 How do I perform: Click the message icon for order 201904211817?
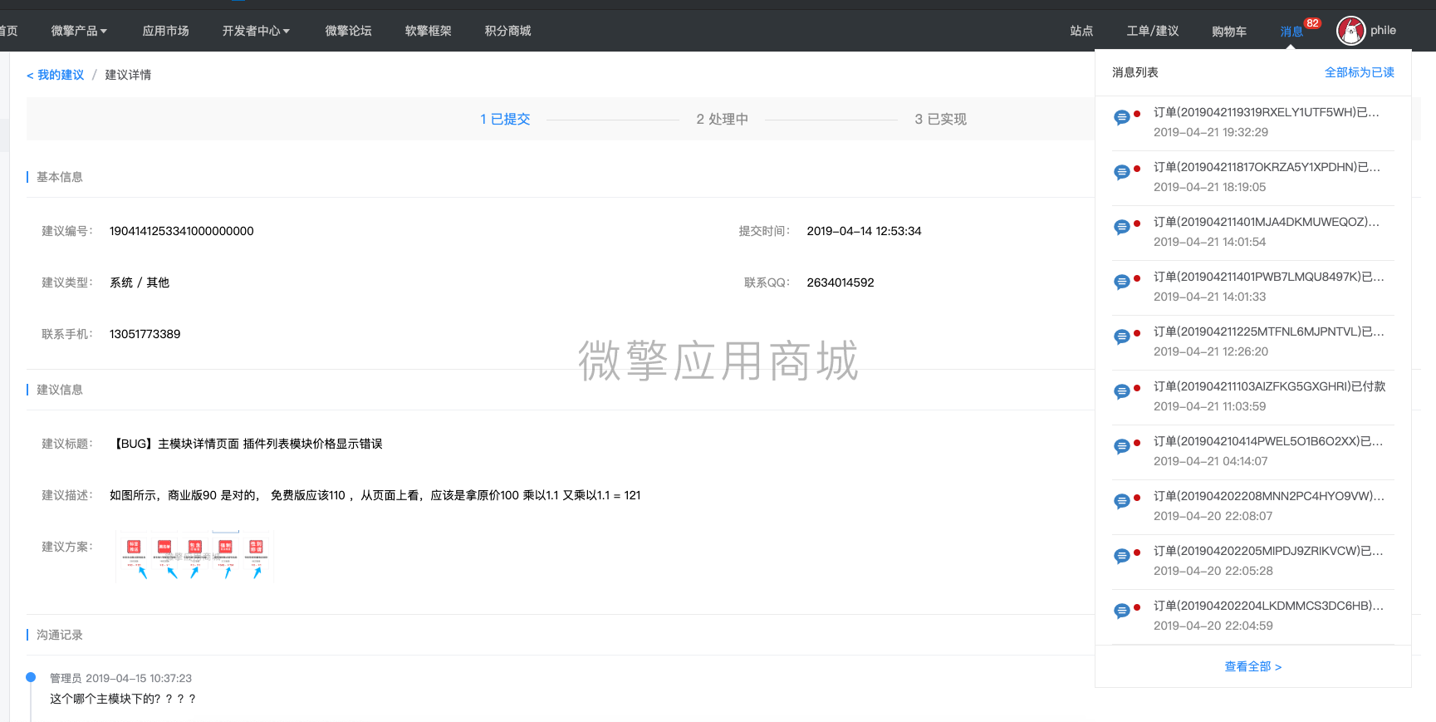(x=1121, y=172)
